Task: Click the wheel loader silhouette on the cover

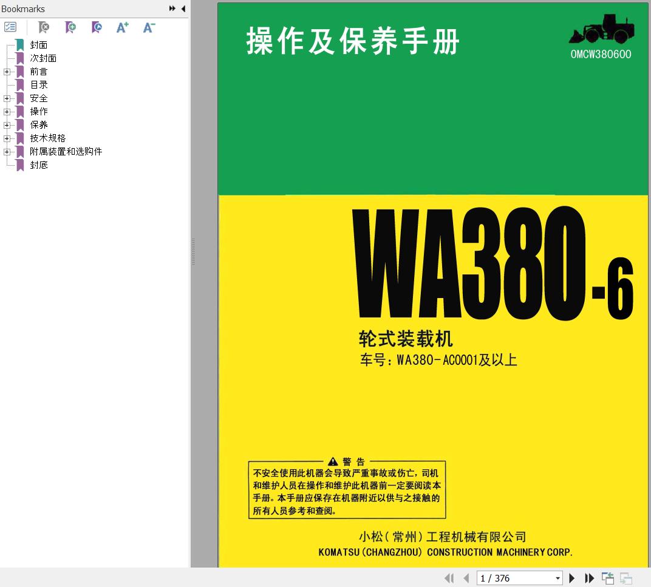Action: coord(602,29)
